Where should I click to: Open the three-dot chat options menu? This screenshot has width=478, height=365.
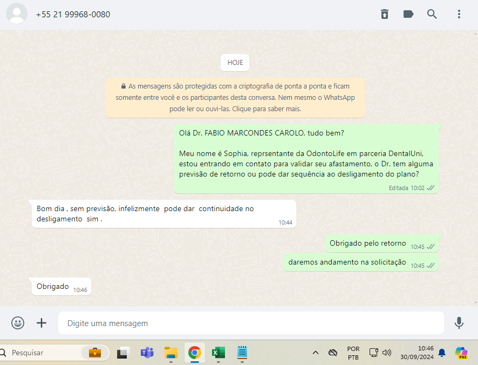tap(459, 15)
